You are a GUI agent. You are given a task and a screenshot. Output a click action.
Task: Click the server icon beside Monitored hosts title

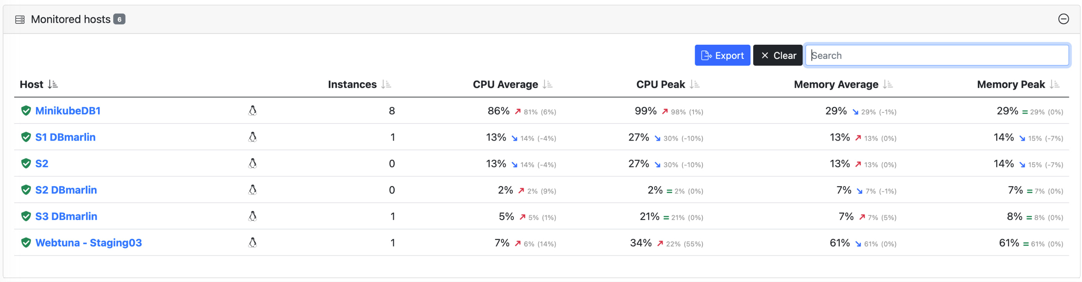pos(19,19)
